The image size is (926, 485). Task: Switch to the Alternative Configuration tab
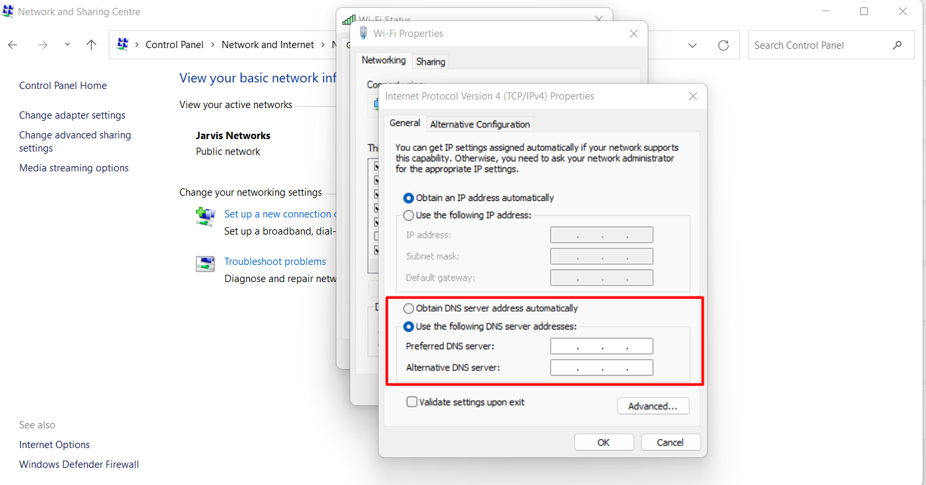point(479,124)
